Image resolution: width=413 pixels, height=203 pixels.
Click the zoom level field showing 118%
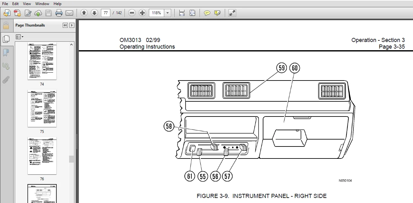[x=157, y=13]
